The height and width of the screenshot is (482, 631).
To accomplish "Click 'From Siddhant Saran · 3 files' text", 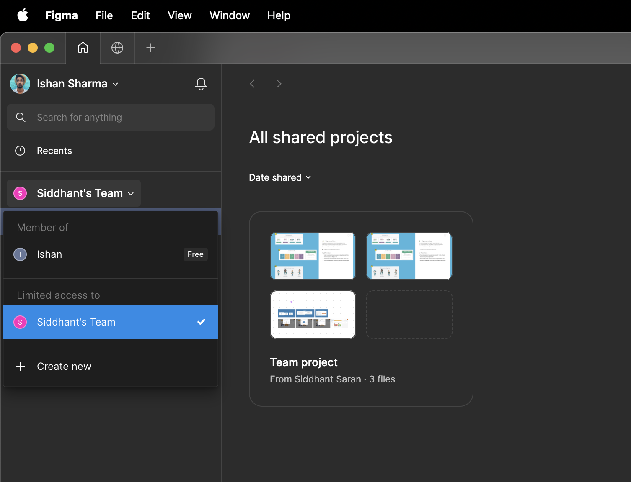I will (x=333, y=379).
